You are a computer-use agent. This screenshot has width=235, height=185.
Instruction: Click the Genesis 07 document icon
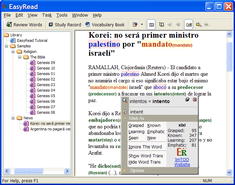click(32, 107)
